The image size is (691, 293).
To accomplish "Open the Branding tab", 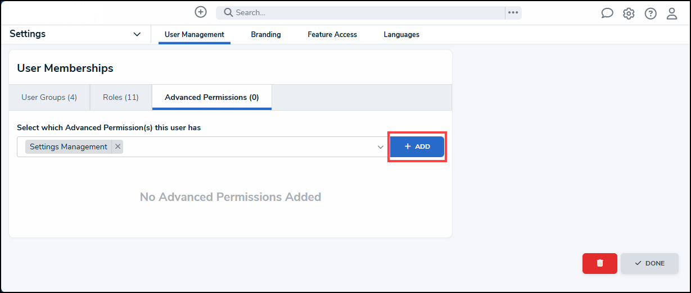I will point(266,34).
